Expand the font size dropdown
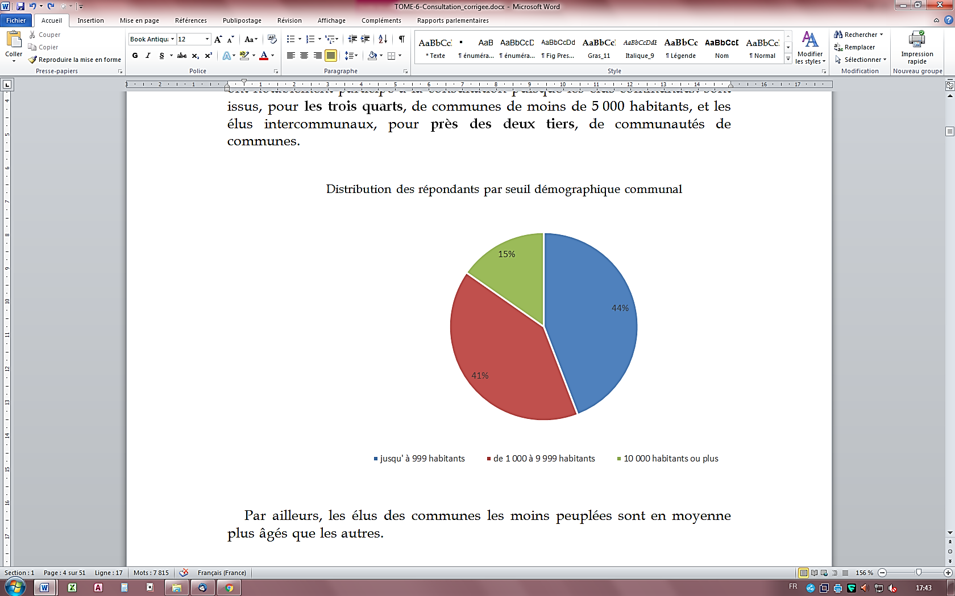 pos(207,39)
